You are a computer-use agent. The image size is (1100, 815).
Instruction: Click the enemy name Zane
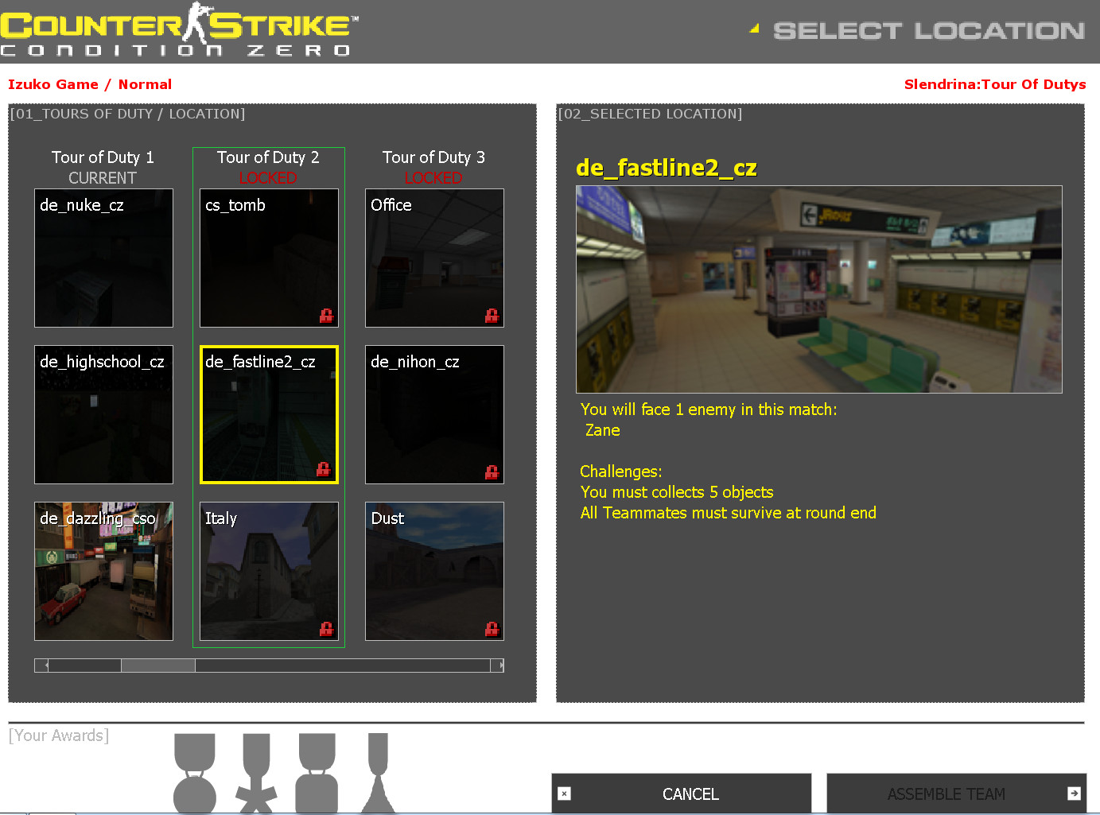[x=603, y=430]
